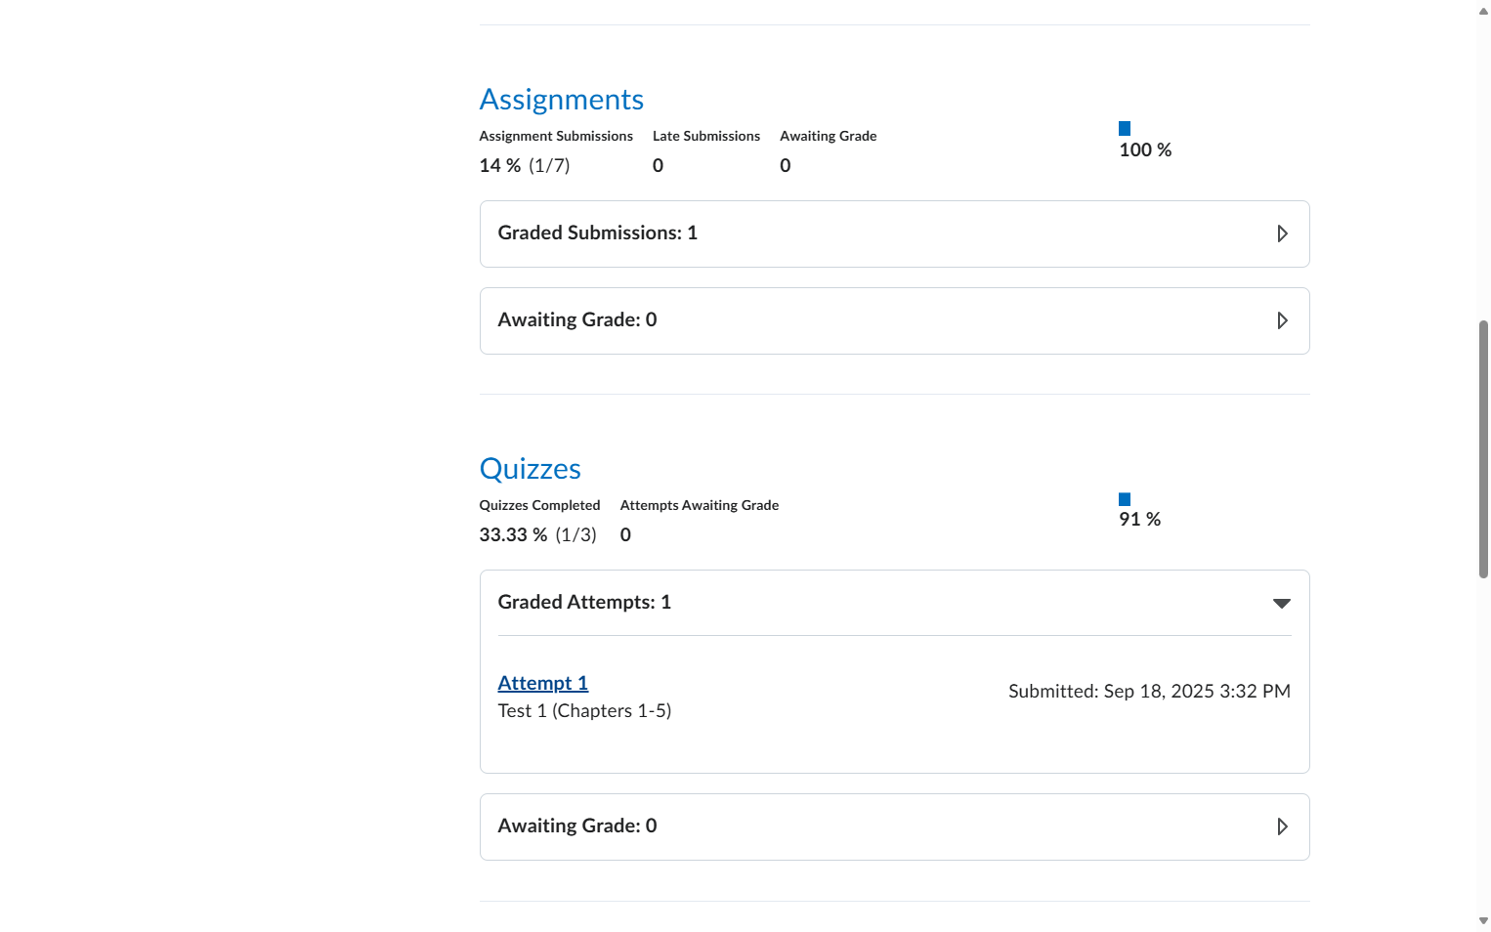Screen dimensions: 1491x932
Task: Click the '14 % (1/7)' assignment submissions value
Action: (x=525, y=166)
